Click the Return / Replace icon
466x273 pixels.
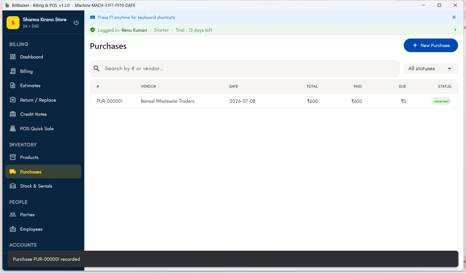[13, 100]
